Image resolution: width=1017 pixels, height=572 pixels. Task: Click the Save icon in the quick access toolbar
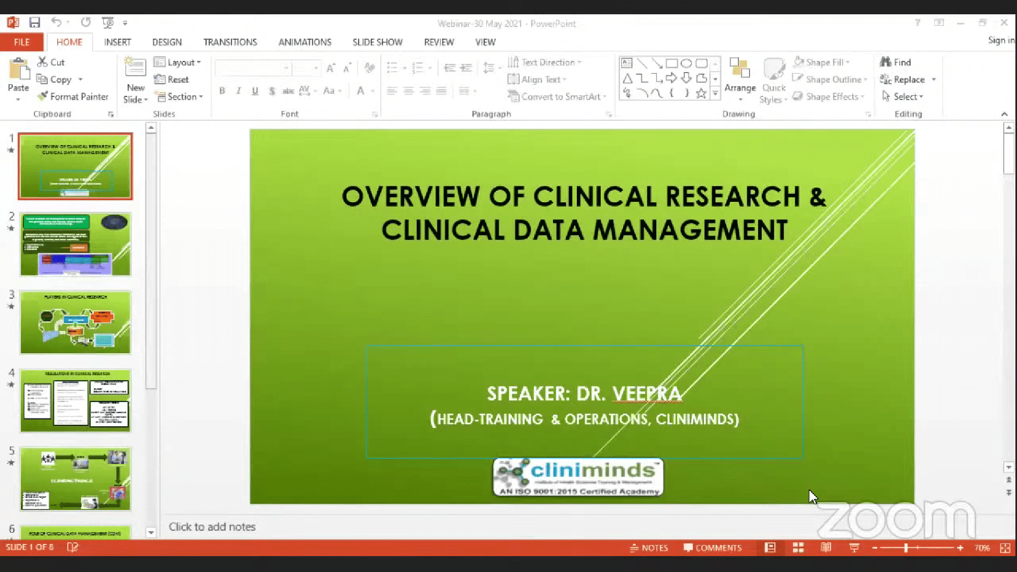pyautogui.click(x=35, y=23)
